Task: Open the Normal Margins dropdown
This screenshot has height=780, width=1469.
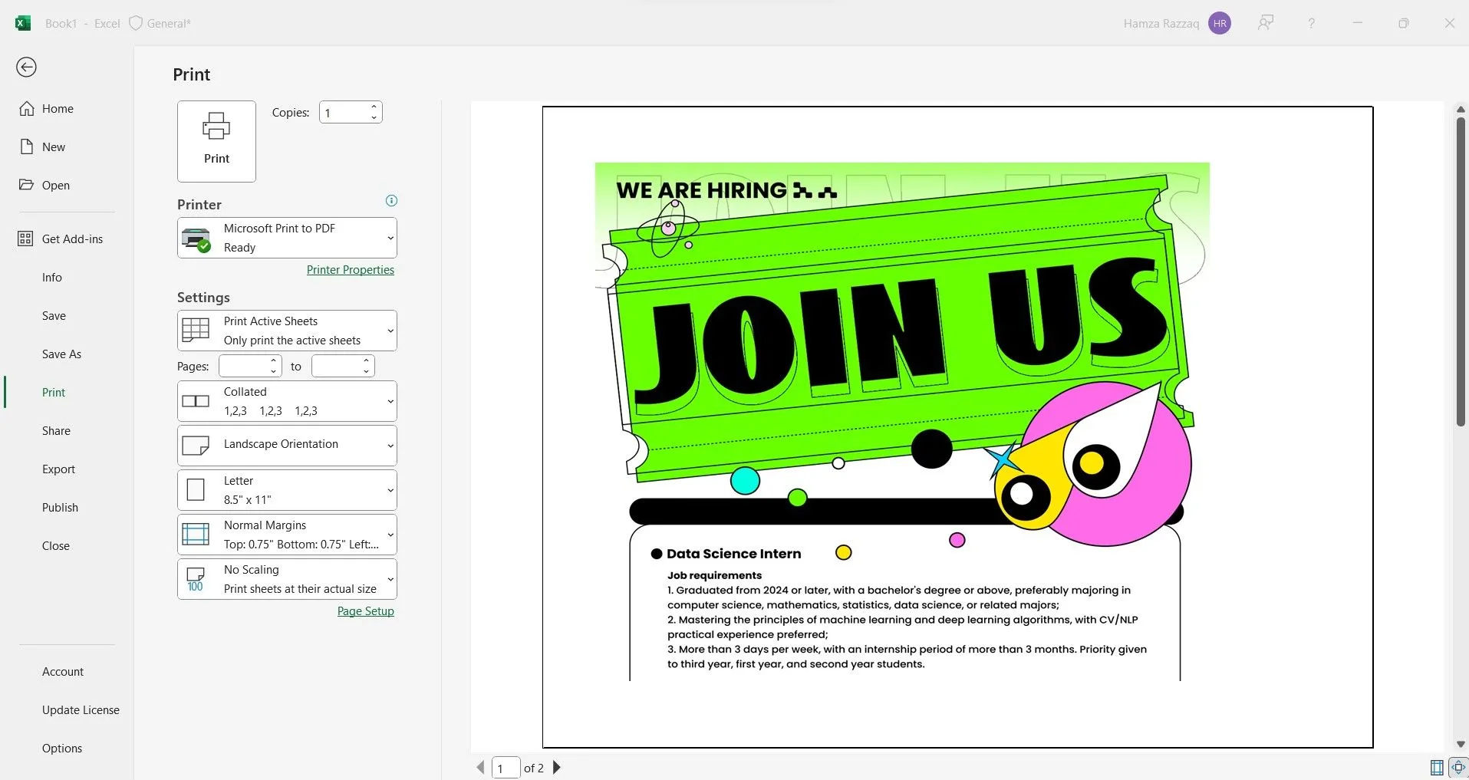Action: (x=287, y=535)
